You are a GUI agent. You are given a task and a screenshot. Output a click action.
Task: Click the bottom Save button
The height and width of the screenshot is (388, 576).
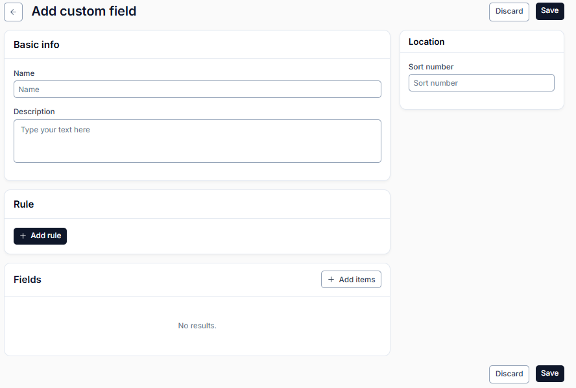pos(549,374)
